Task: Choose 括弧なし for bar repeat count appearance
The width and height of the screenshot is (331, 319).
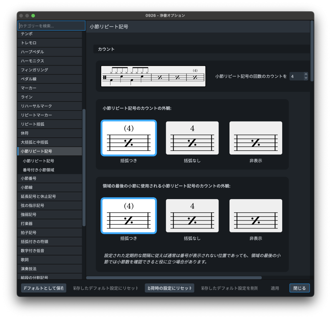Action: [192, 138]
